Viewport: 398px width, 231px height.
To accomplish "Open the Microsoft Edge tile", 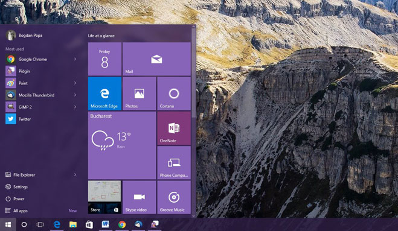I will 104,93.
